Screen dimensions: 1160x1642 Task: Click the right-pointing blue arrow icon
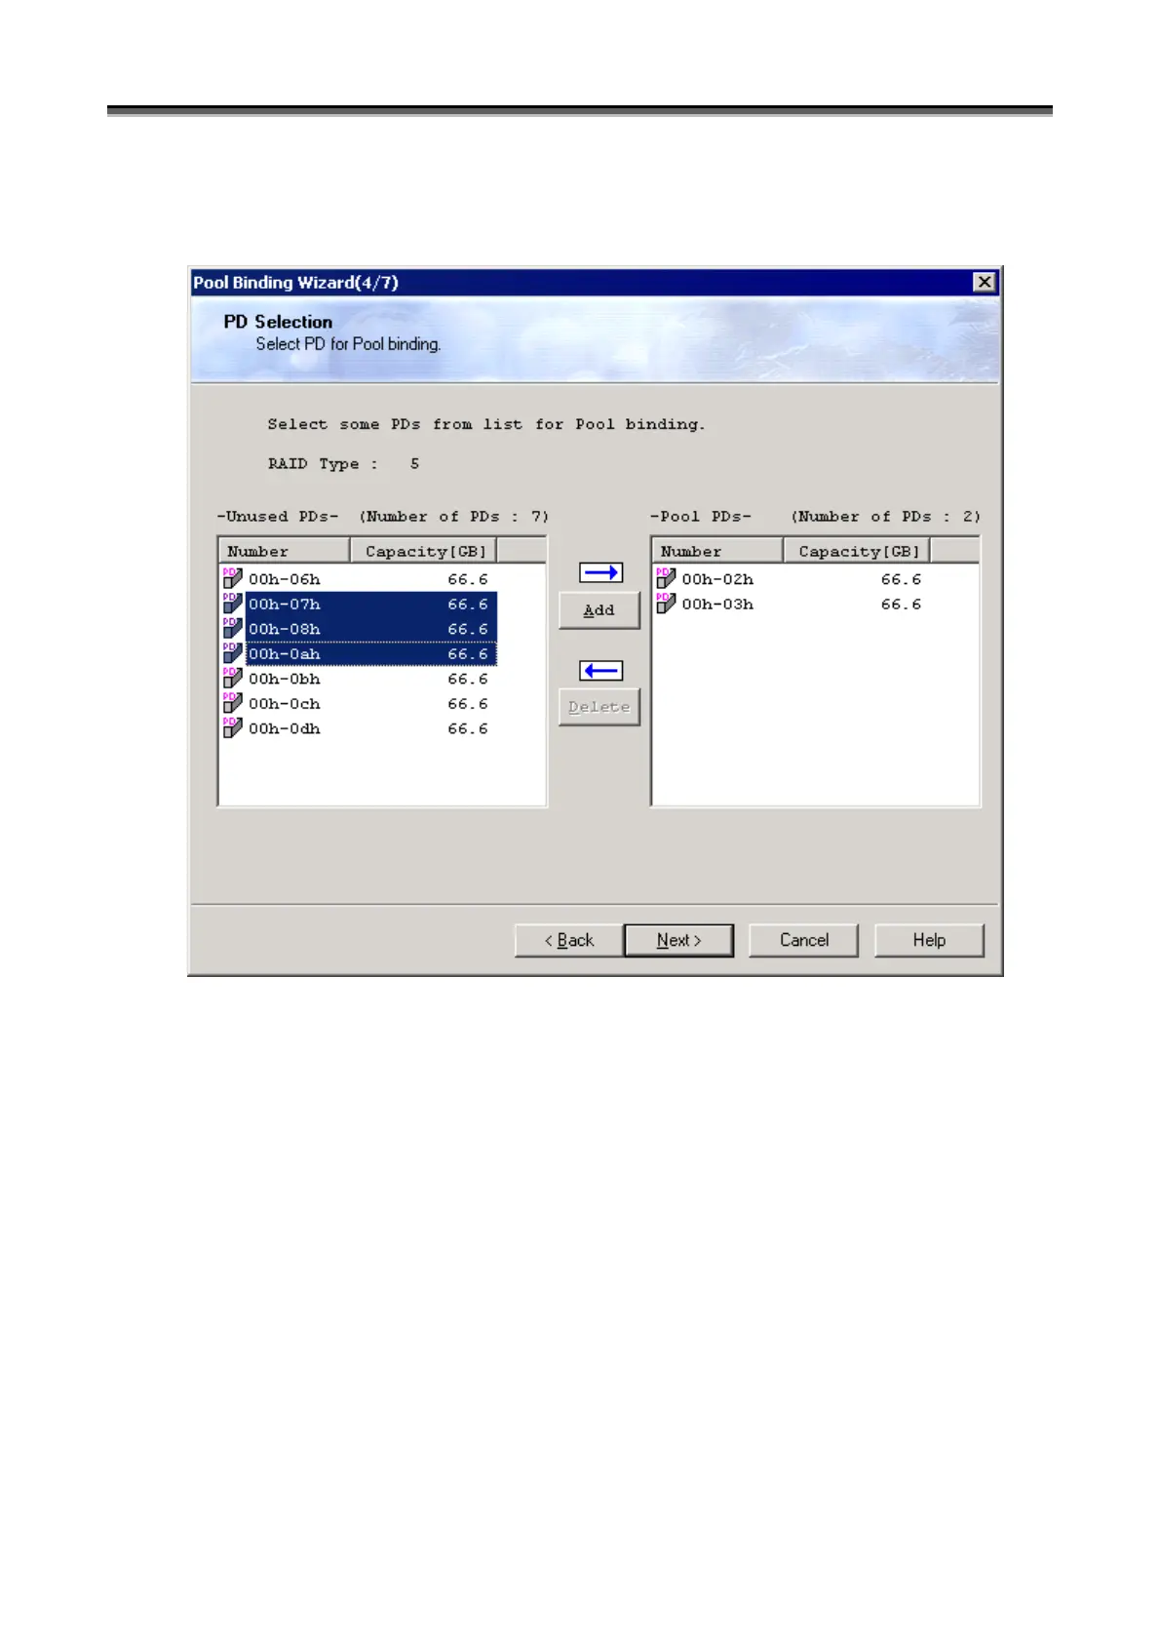click(x=600, y=572)
